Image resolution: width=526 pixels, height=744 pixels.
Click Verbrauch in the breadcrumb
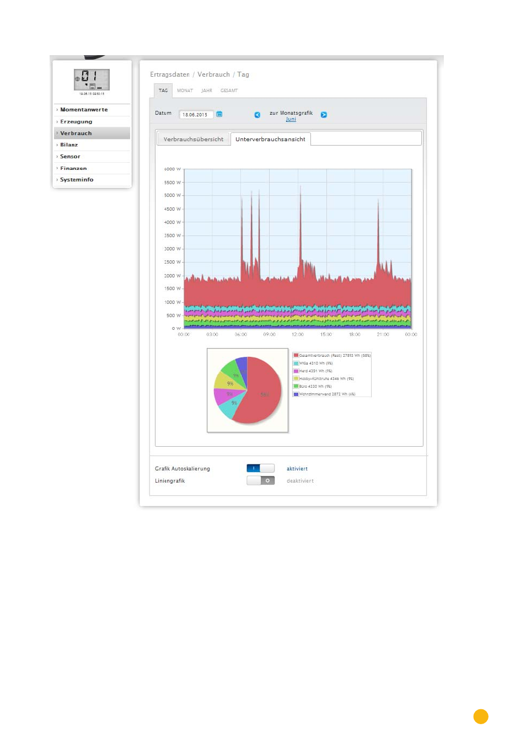pos(214,74)
